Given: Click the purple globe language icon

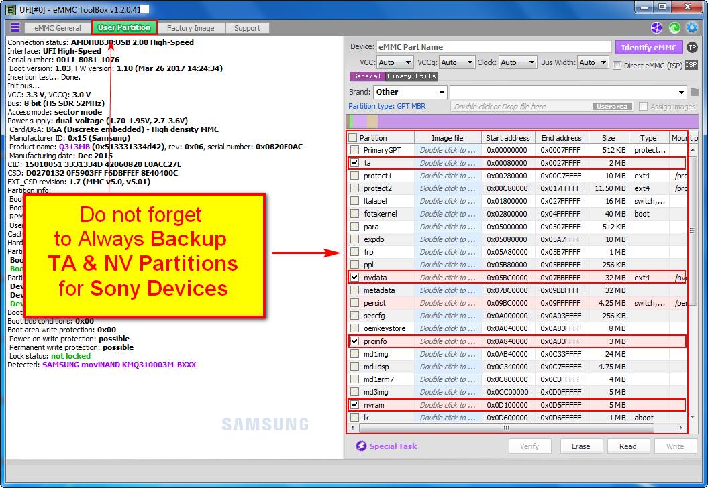Looking at the screenshot, I should pyautogui.click(x=656, y=28).
